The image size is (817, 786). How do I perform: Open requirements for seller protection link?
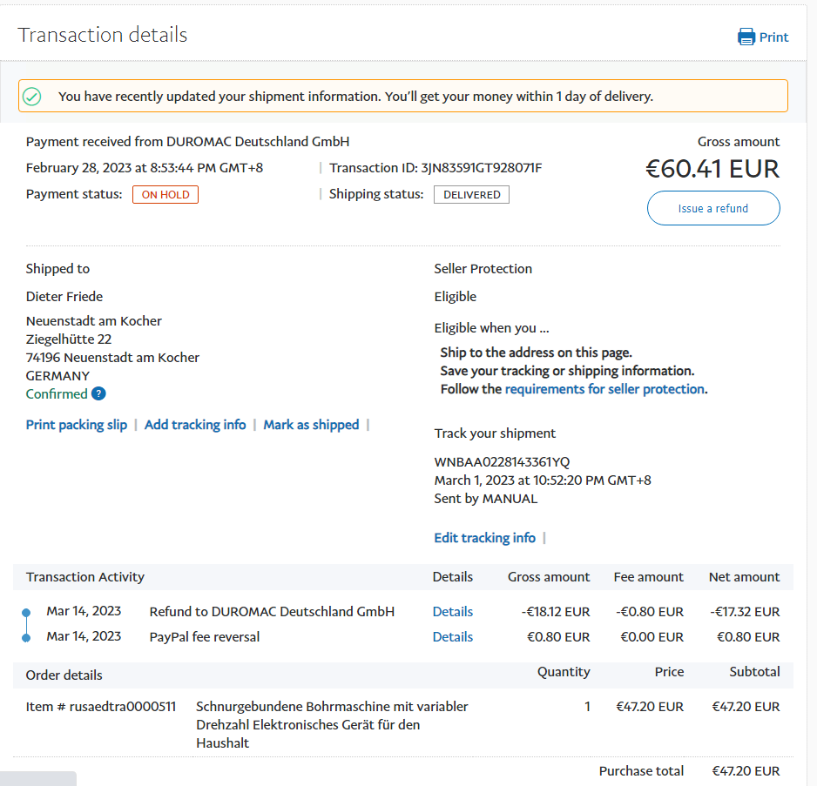[604, 389]
